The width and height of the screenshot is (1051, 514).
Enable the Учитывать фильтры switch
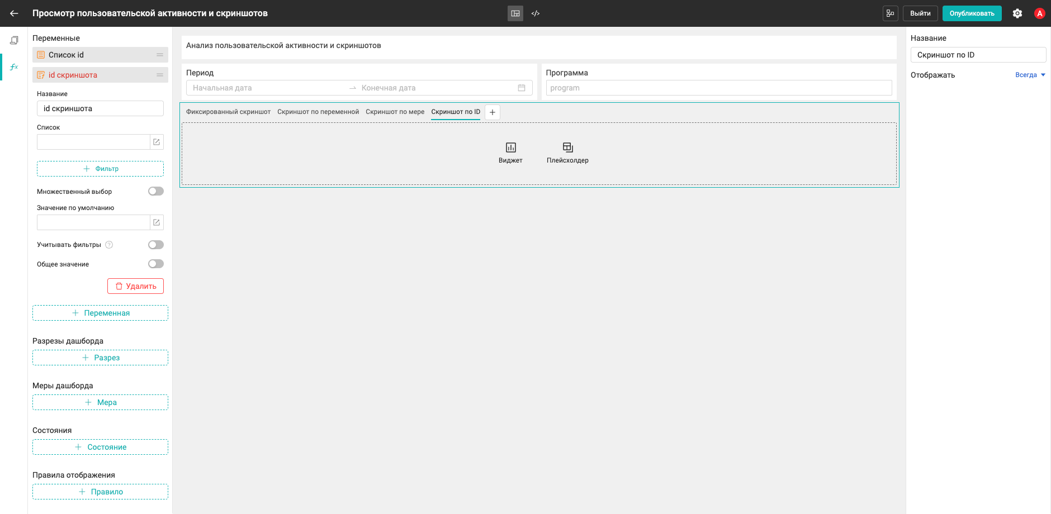[x=156, y=245]
